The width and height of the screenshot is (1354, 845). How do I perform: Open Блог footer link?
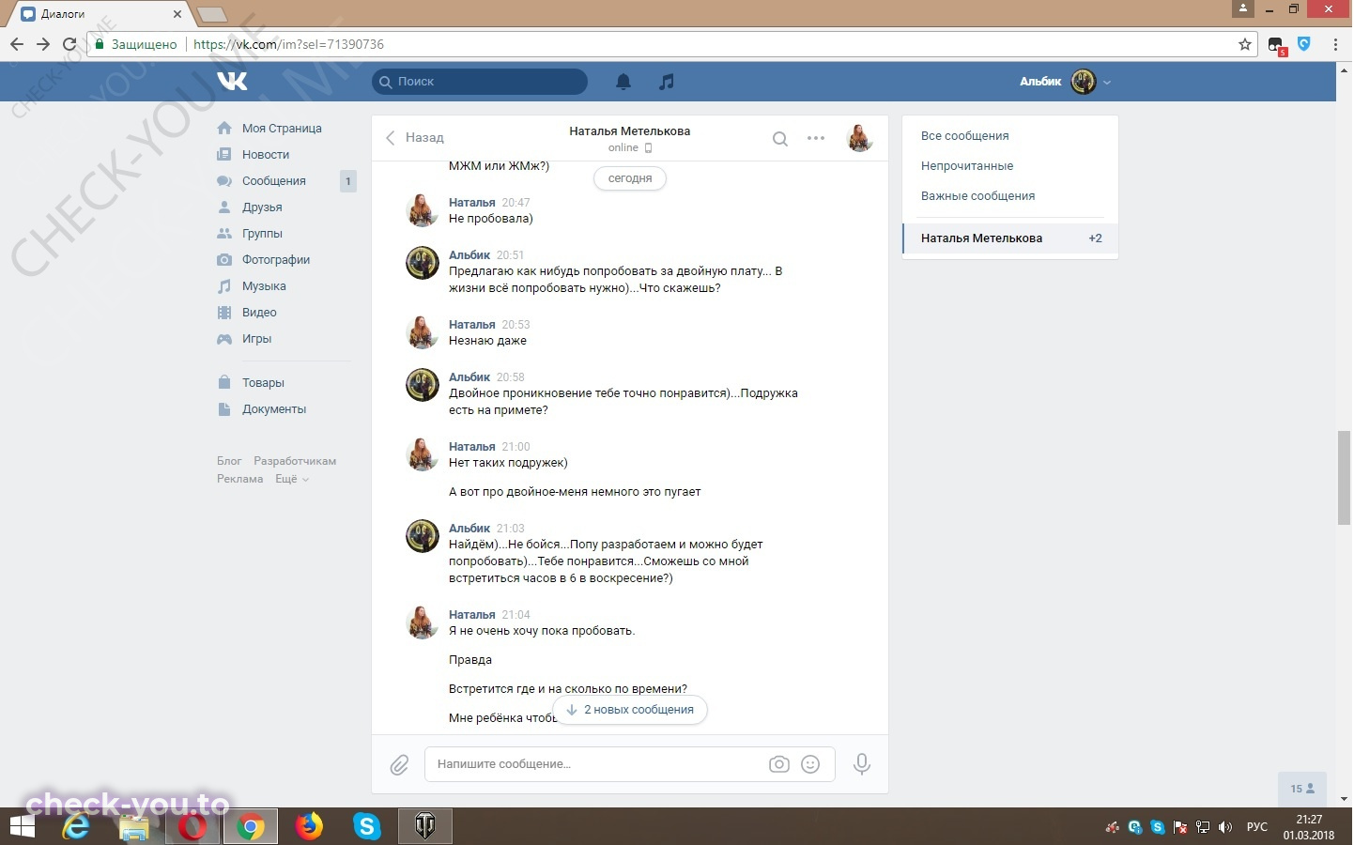click(x=229, y=461)
